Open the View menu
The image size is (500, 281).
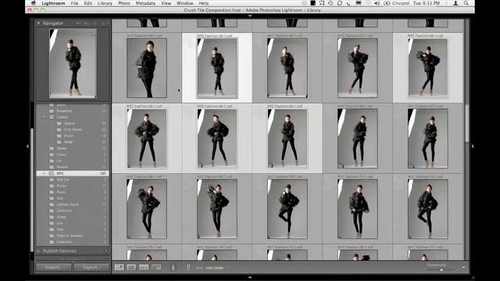point(166,3)
